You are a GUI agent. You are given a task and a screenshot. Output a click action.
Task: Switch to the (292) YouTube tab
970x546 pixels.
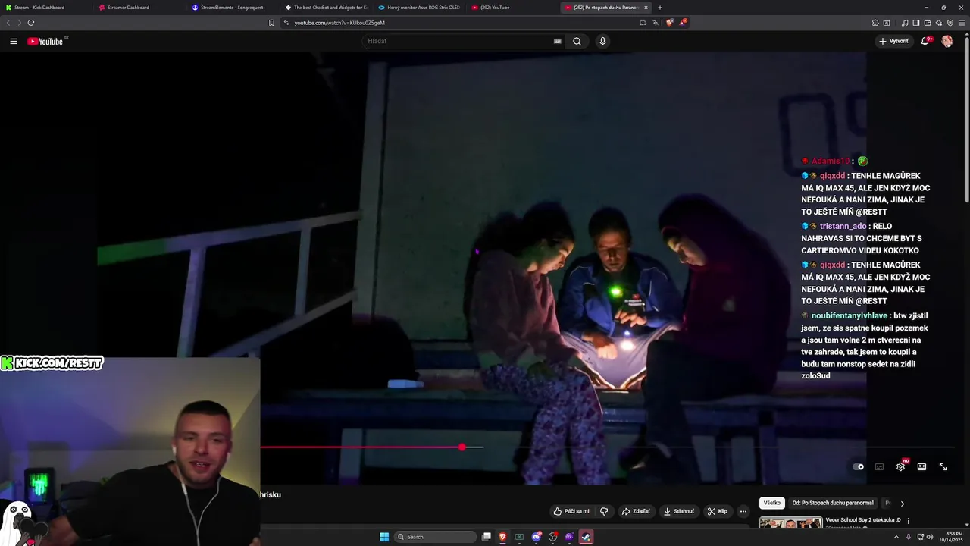(514, 8)
